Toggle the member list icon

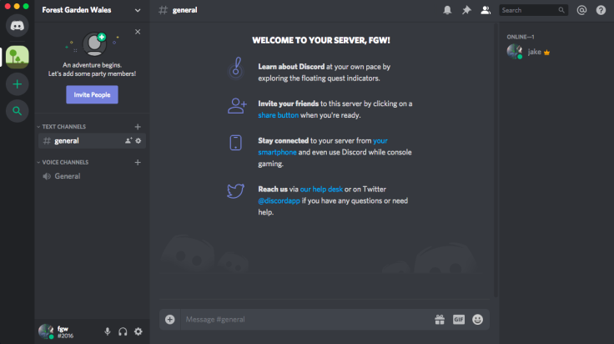[x=486, y=10]
